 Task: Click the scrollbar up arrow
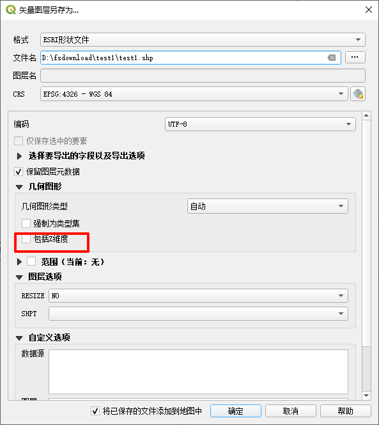[366, 116]
